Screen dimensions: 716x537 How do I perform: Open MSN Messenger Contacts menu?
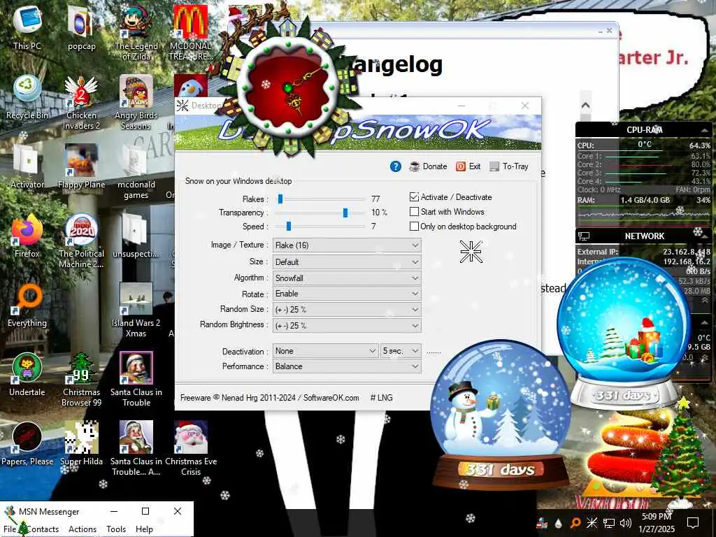pyautogui.click(x=43, y=529)
